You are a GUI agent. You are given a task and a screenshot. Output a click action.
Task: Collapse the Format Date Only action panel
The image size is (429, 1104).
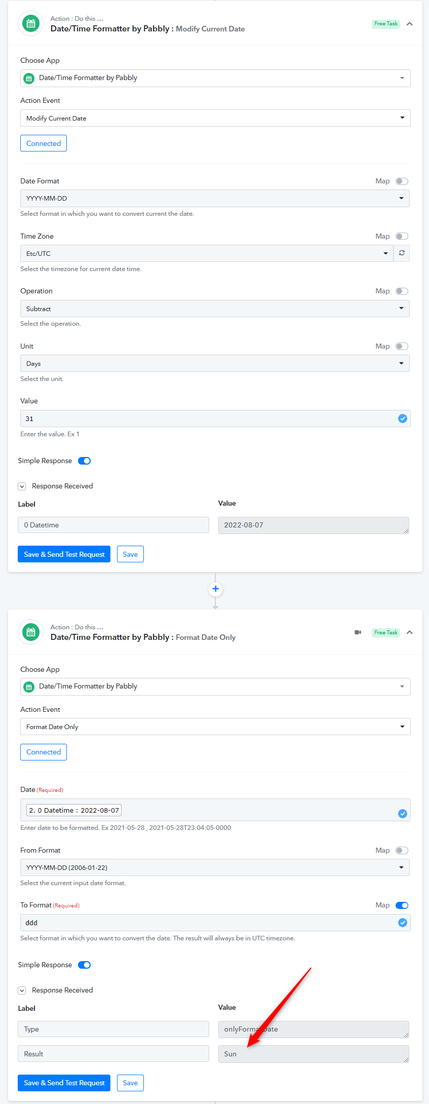[x=410, y=632]
